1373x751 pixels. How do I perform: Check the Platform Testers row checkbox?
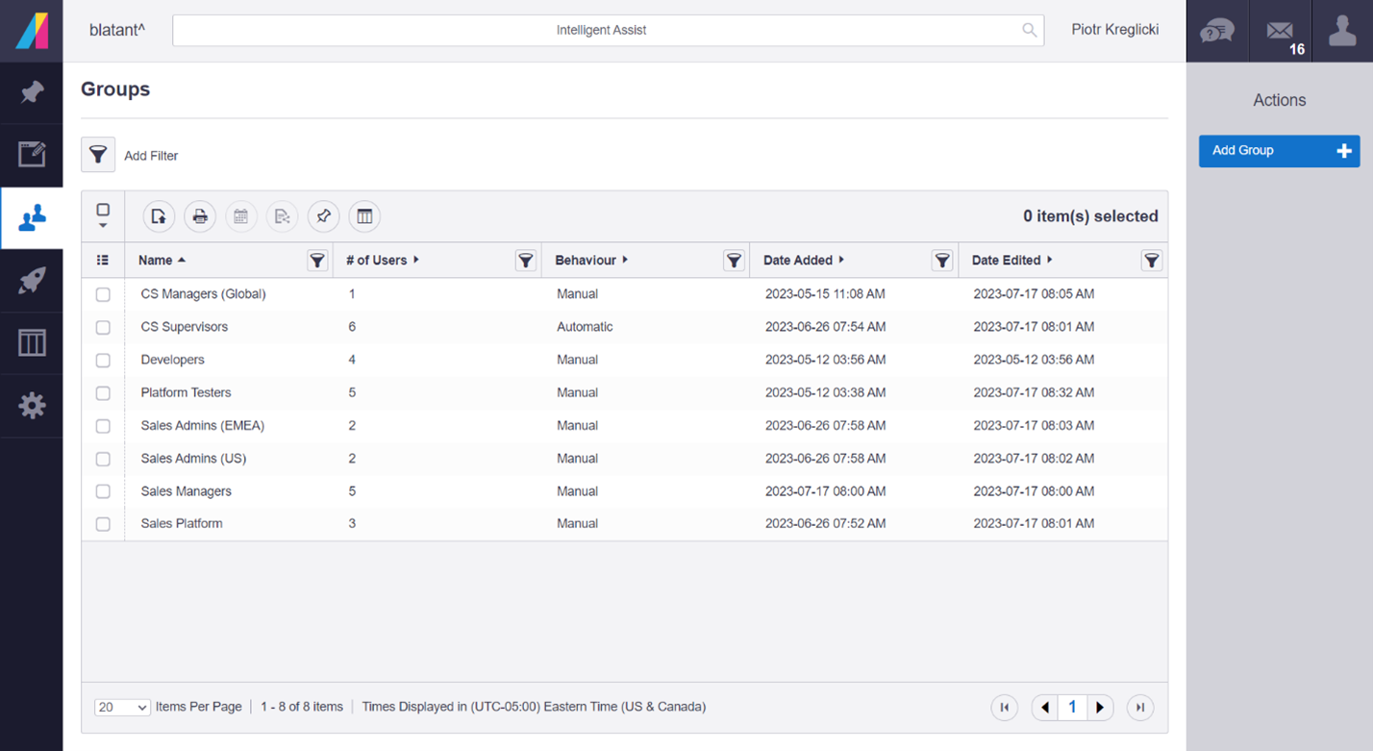(103, 392)
